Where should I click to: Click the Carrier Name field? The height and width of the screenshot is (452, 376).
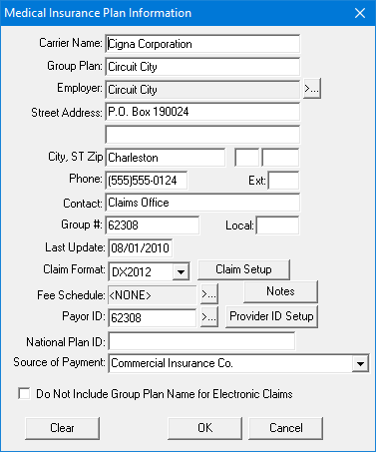coord(202,44)
